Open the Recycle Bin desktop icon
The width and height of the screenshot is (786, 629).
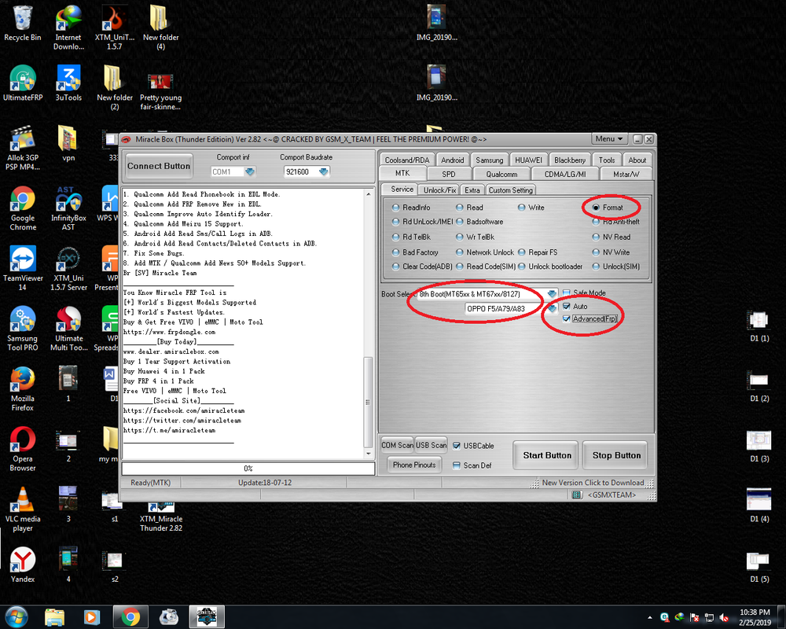pos(22,23)
